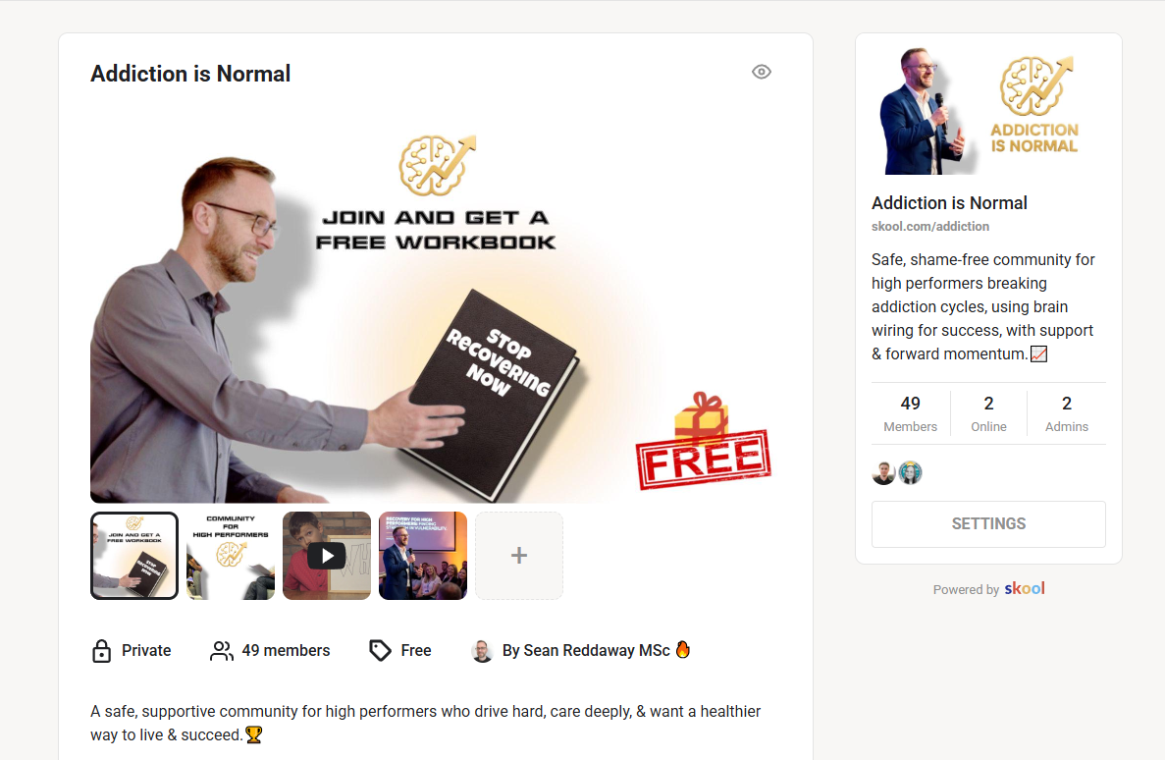Image resolution: width=1165 pixels, height=760 pixels.
Task: Click the members people icon
Action: pos(222,651)
